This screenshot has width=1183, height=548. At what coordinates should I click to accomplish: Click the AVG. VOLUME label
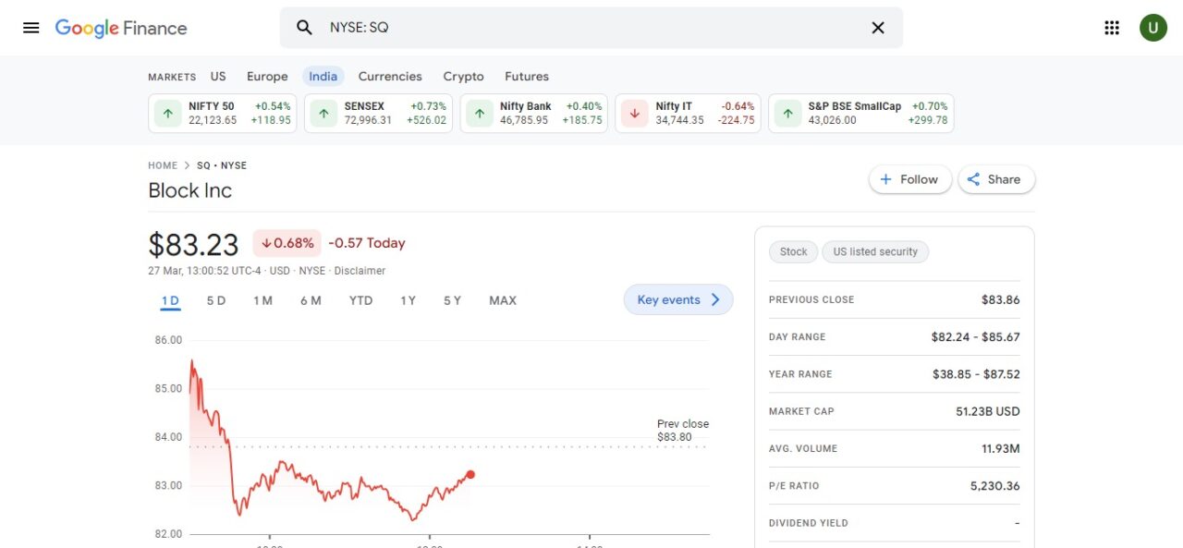803,448
